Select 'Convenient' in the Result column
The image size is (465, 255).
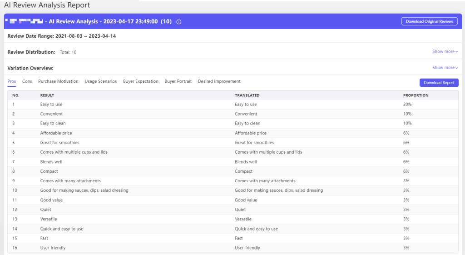coord(51,114)
